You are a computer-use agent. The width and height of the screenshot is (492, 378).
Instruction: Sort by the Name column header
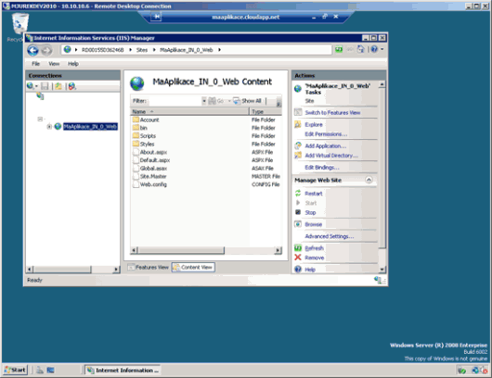[x=189, y=111]
